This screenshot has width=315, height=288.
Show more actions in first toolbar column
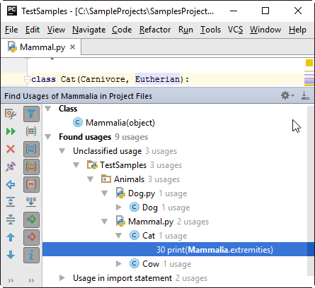[11, 280]
